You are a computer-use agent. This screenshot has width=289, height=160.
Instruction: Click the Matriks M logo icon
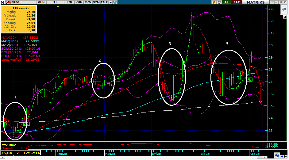(x=2, y=2)
